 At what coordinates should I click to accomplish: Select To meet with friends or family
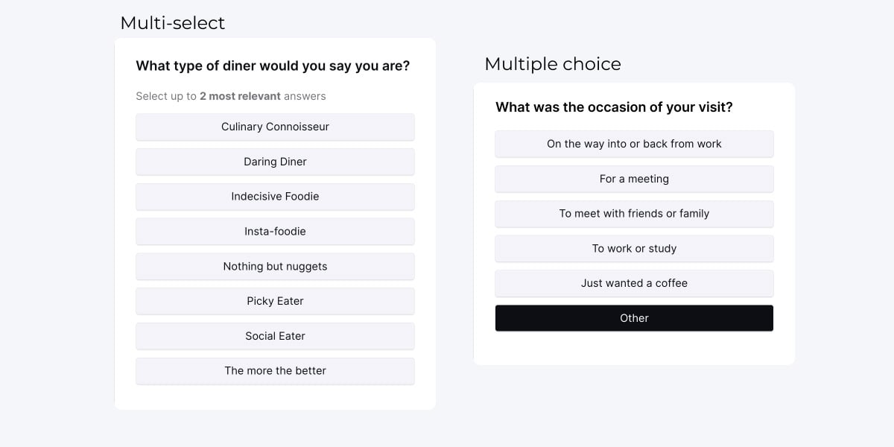[634, 214]
